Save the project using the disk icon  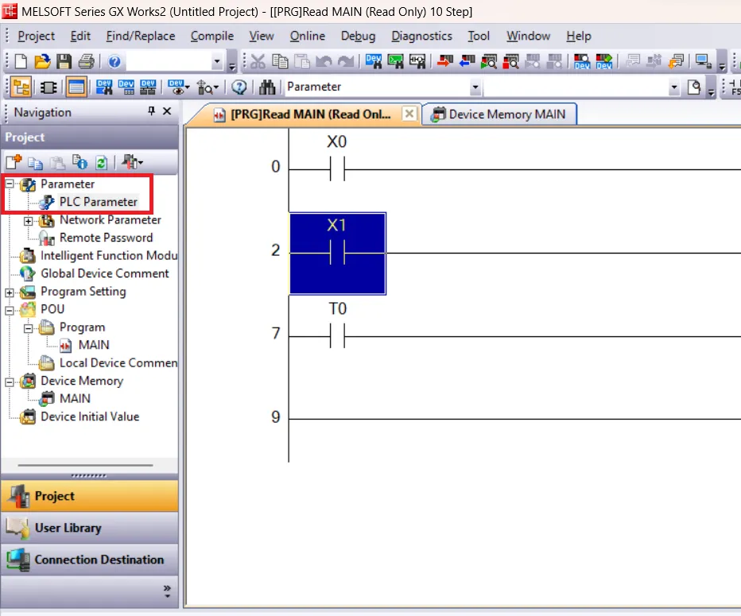(x=65, y=60)
